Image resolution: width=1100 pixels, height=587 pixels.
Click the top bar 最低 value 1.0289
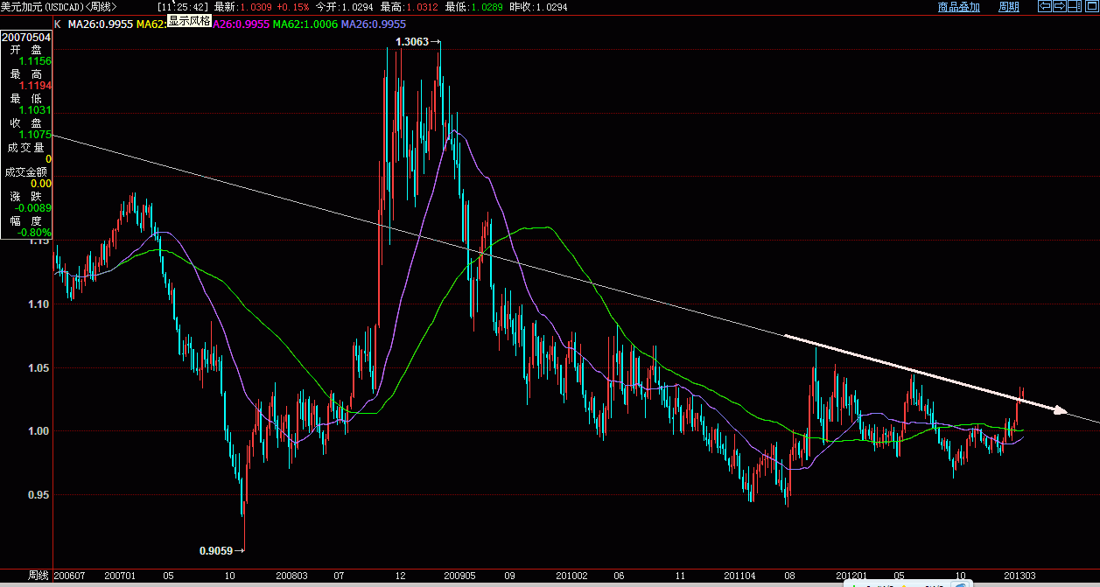tap(488, 6)
